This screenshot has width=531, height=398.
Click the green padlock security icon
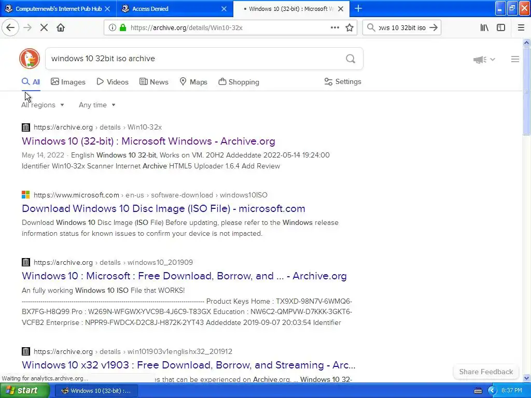123,27
